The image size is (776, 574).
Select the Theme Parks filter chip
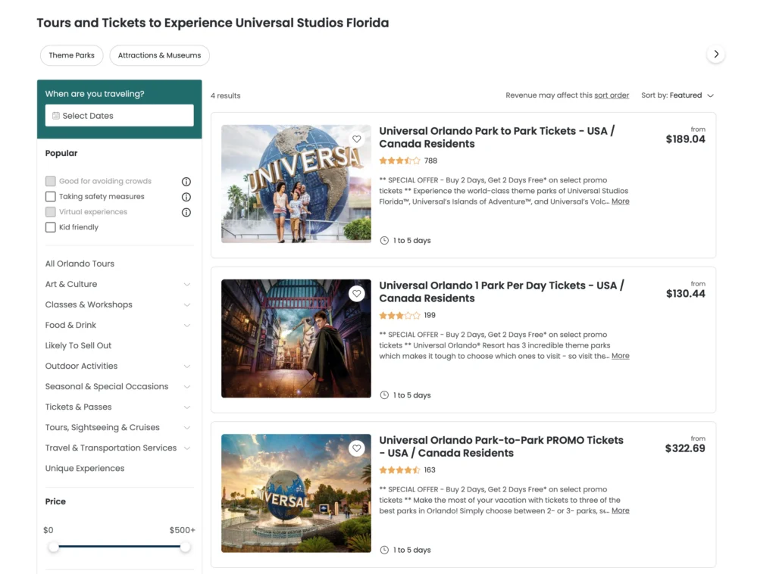[x=72, y=55]
